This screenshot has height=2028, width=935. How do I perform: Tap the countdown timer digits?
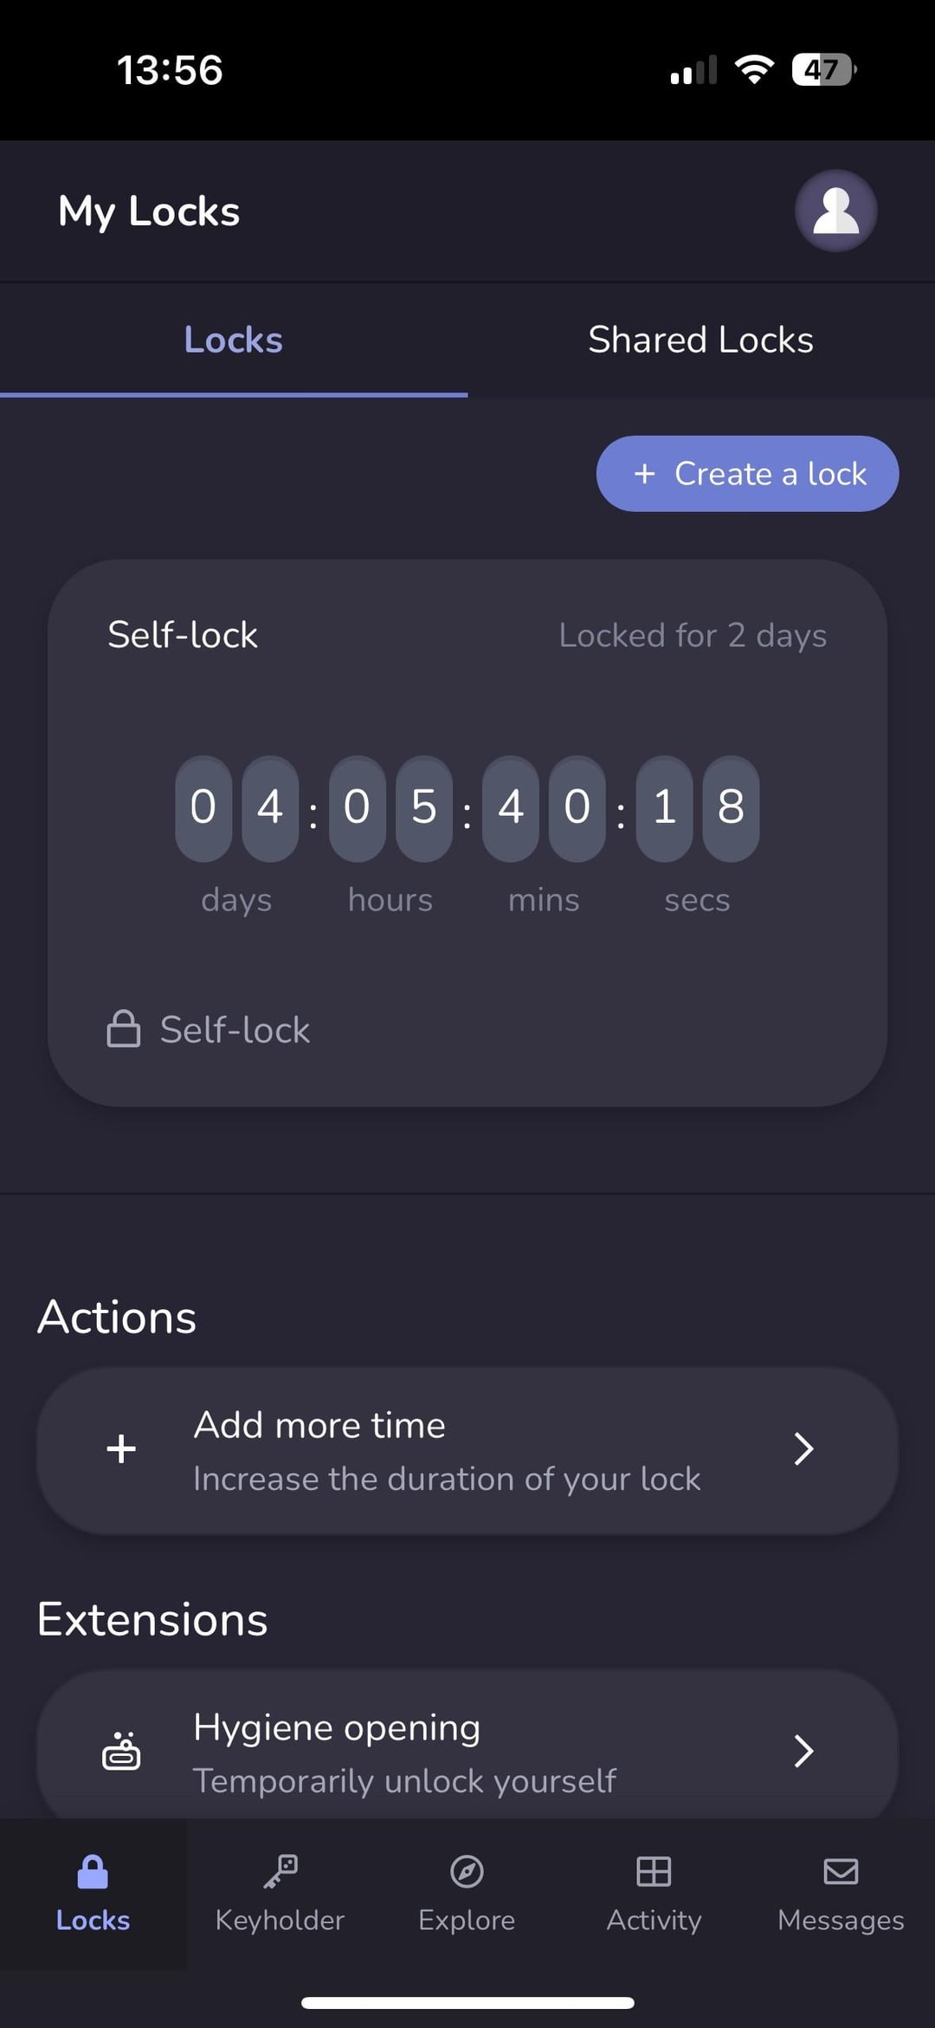click(467, 807)
